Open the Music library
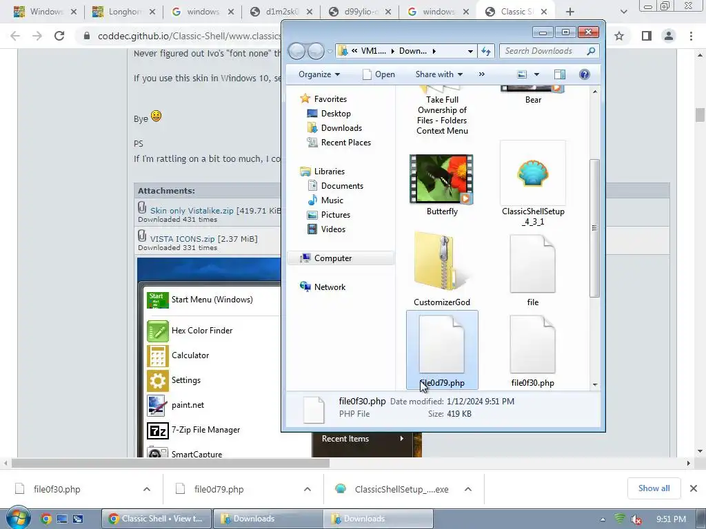The image size is (706, 529). point(332,200)
